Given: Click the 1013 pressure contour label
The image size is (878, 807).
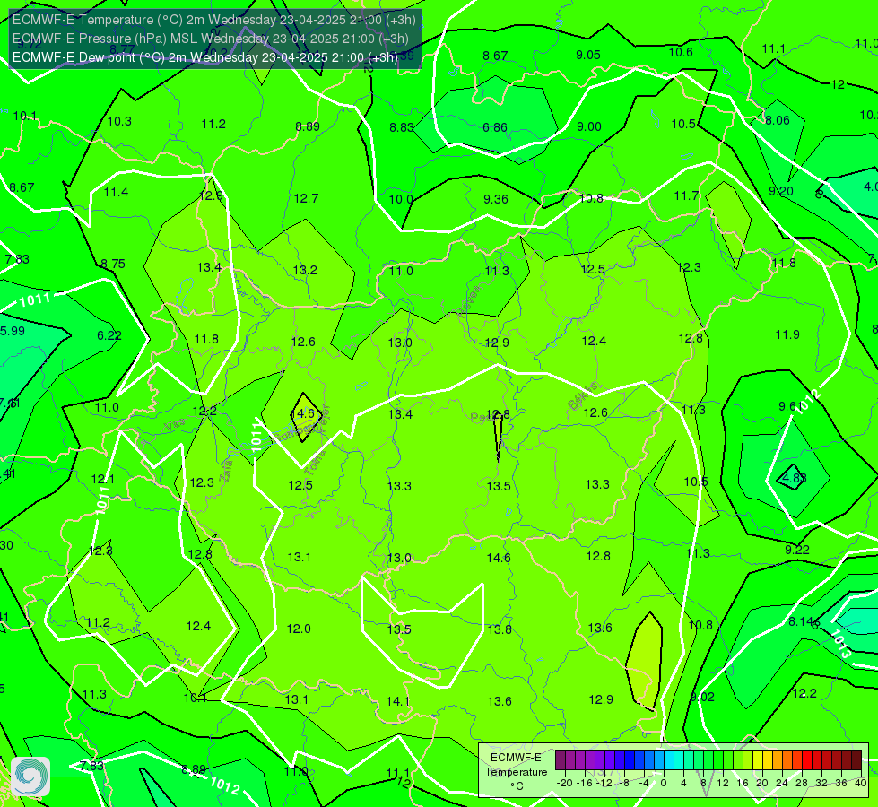Looking at the screenshot, I should point(841,644).
